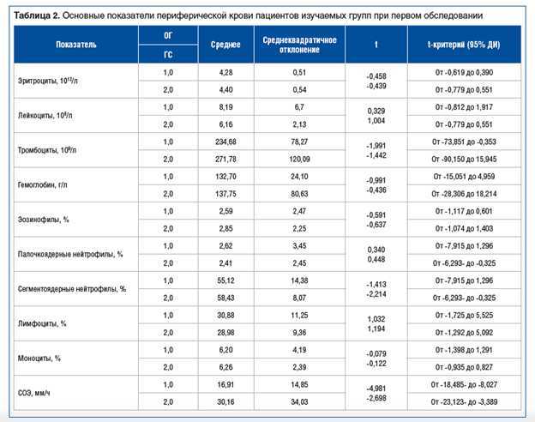This screenshot has width=535, height=422.
Task: Select interval 'От -0,935 до 0,827'
Action: tap(464, 368)
